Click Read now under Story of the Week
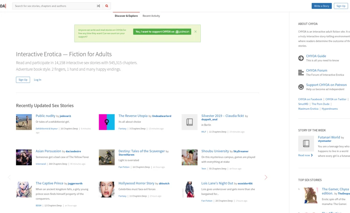The height and width of the screenshot is (213, 350). pyautogui.click(x=305, y=155)
